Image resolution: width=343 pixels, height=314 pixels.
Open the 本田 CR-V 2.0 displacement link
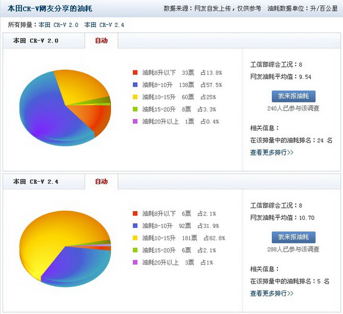59,25
